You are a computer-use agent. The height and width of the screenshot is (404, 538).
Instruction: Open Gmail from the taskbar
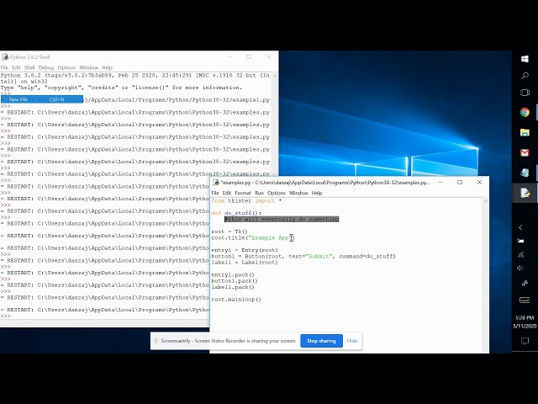point(525,152)
